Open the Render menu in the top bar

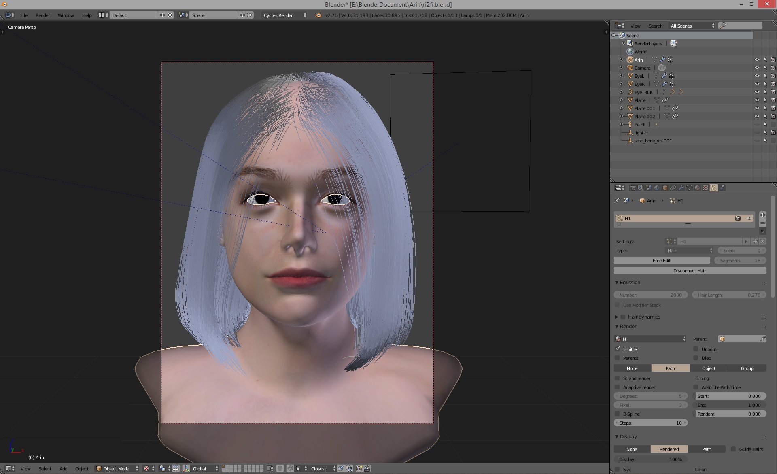(x=42, y=15)
